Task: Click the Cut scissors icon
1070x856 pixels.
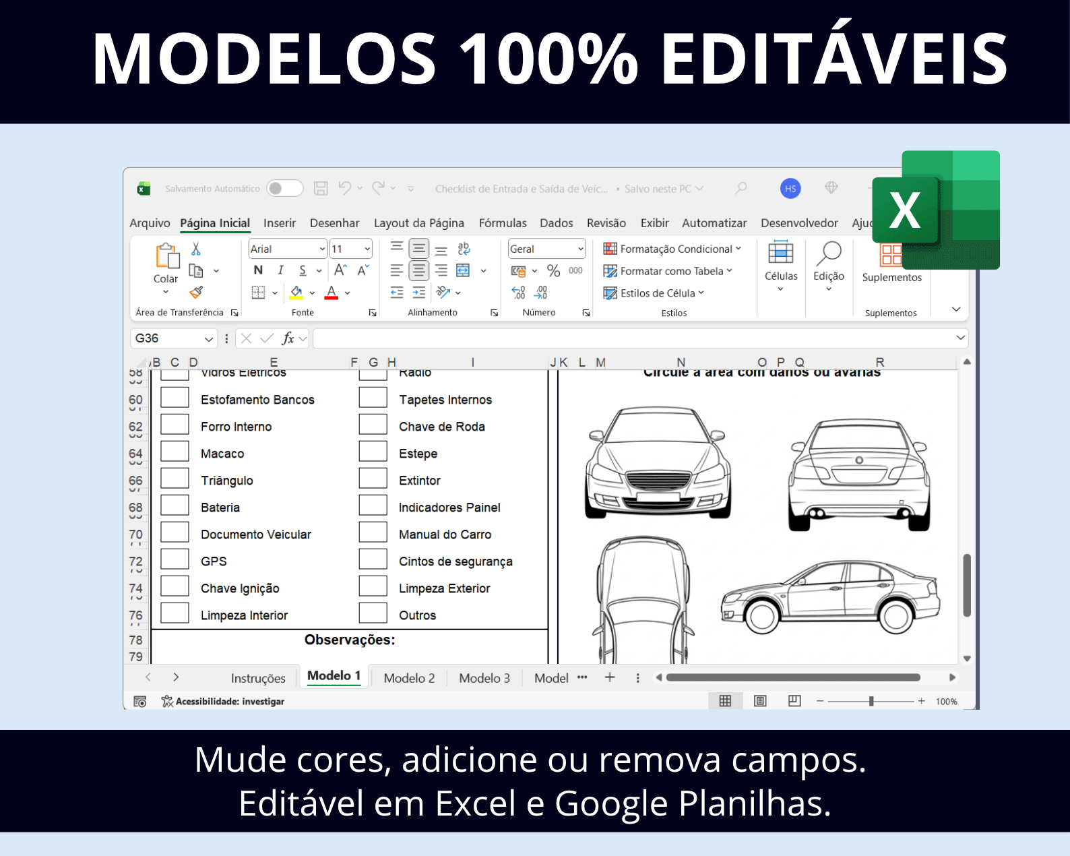Action: click(x=196, y=249)
